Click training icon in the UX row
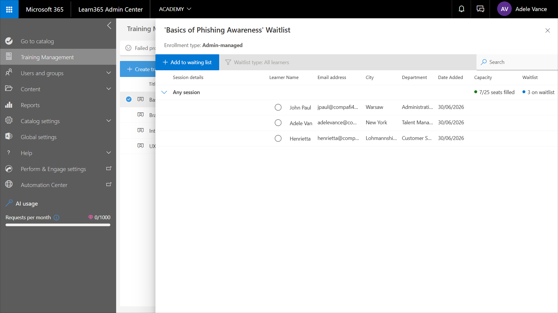558x313 pixels. coord(141,146)
